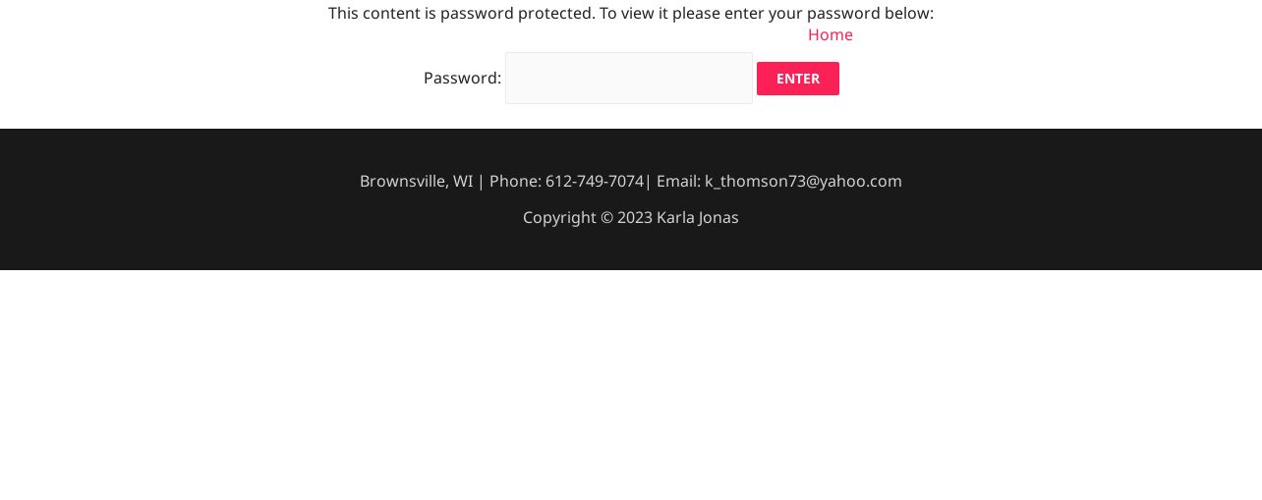Click the Karla Jonas name in the footer
The height and width of the screenshot is (500, 1262).
tap(698, 217)
